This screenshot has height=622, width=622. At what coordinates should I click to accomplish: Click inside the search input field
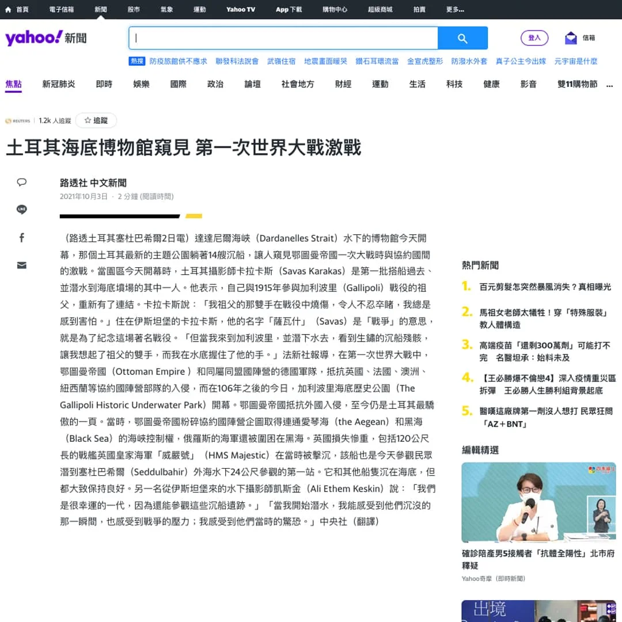click(x=282, y=37)
